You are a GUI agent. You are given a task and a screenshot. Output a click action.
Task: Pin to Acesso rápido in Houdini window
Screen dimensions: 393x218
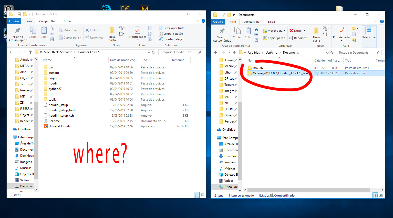tap(18, 34)
